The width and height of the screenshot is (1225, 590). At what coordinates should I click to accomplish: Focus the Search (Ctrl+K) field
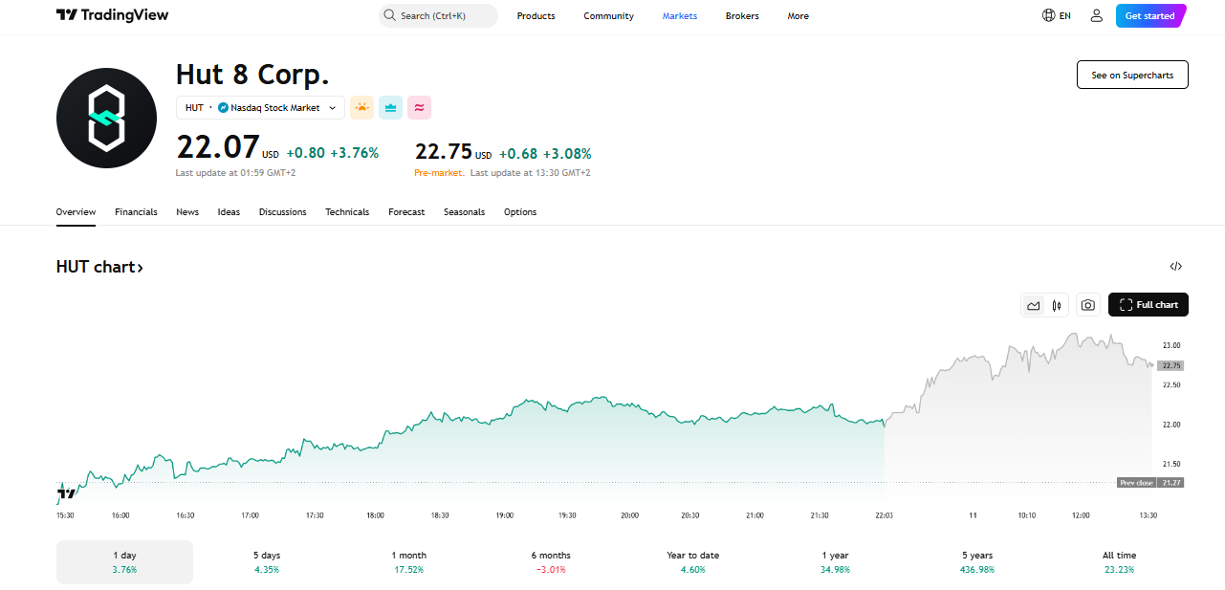pyautogui.click(x=438, y=15)
